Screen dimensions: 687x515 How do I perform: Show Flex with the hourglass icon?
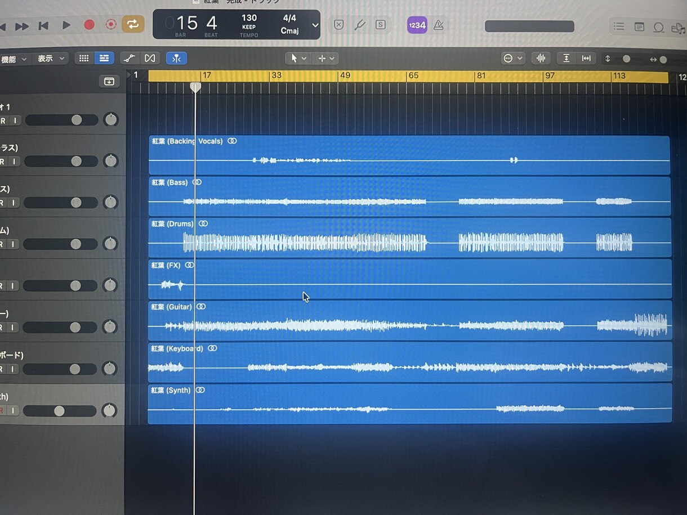coord(150,58)
